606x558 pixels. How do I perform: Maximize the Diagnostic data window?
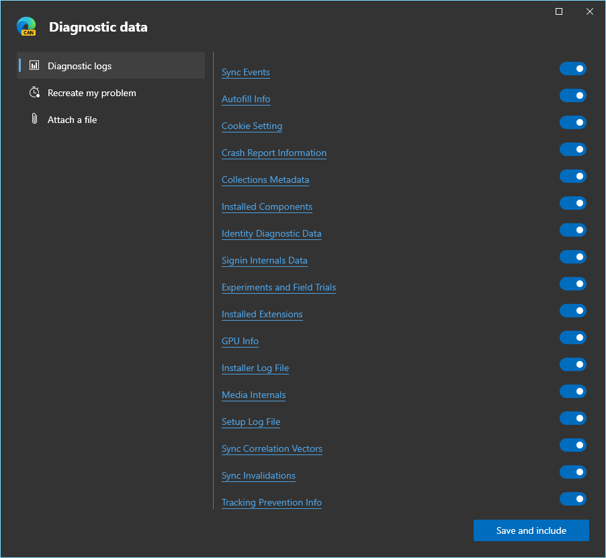[559, 11]
